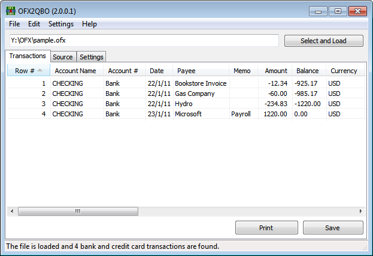This screenshot has height=256, width=373.
Task: Click the Date column header
Action: click(159, 71)
